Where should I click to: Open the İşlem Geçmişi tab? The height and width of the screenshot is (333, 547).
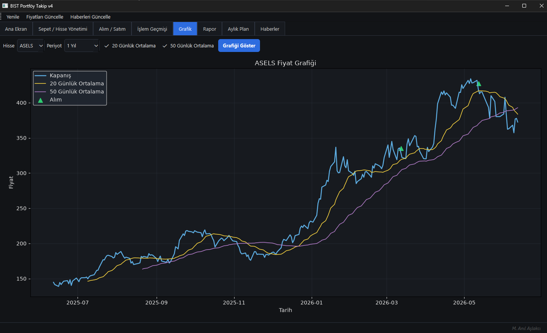pos(152,29)
